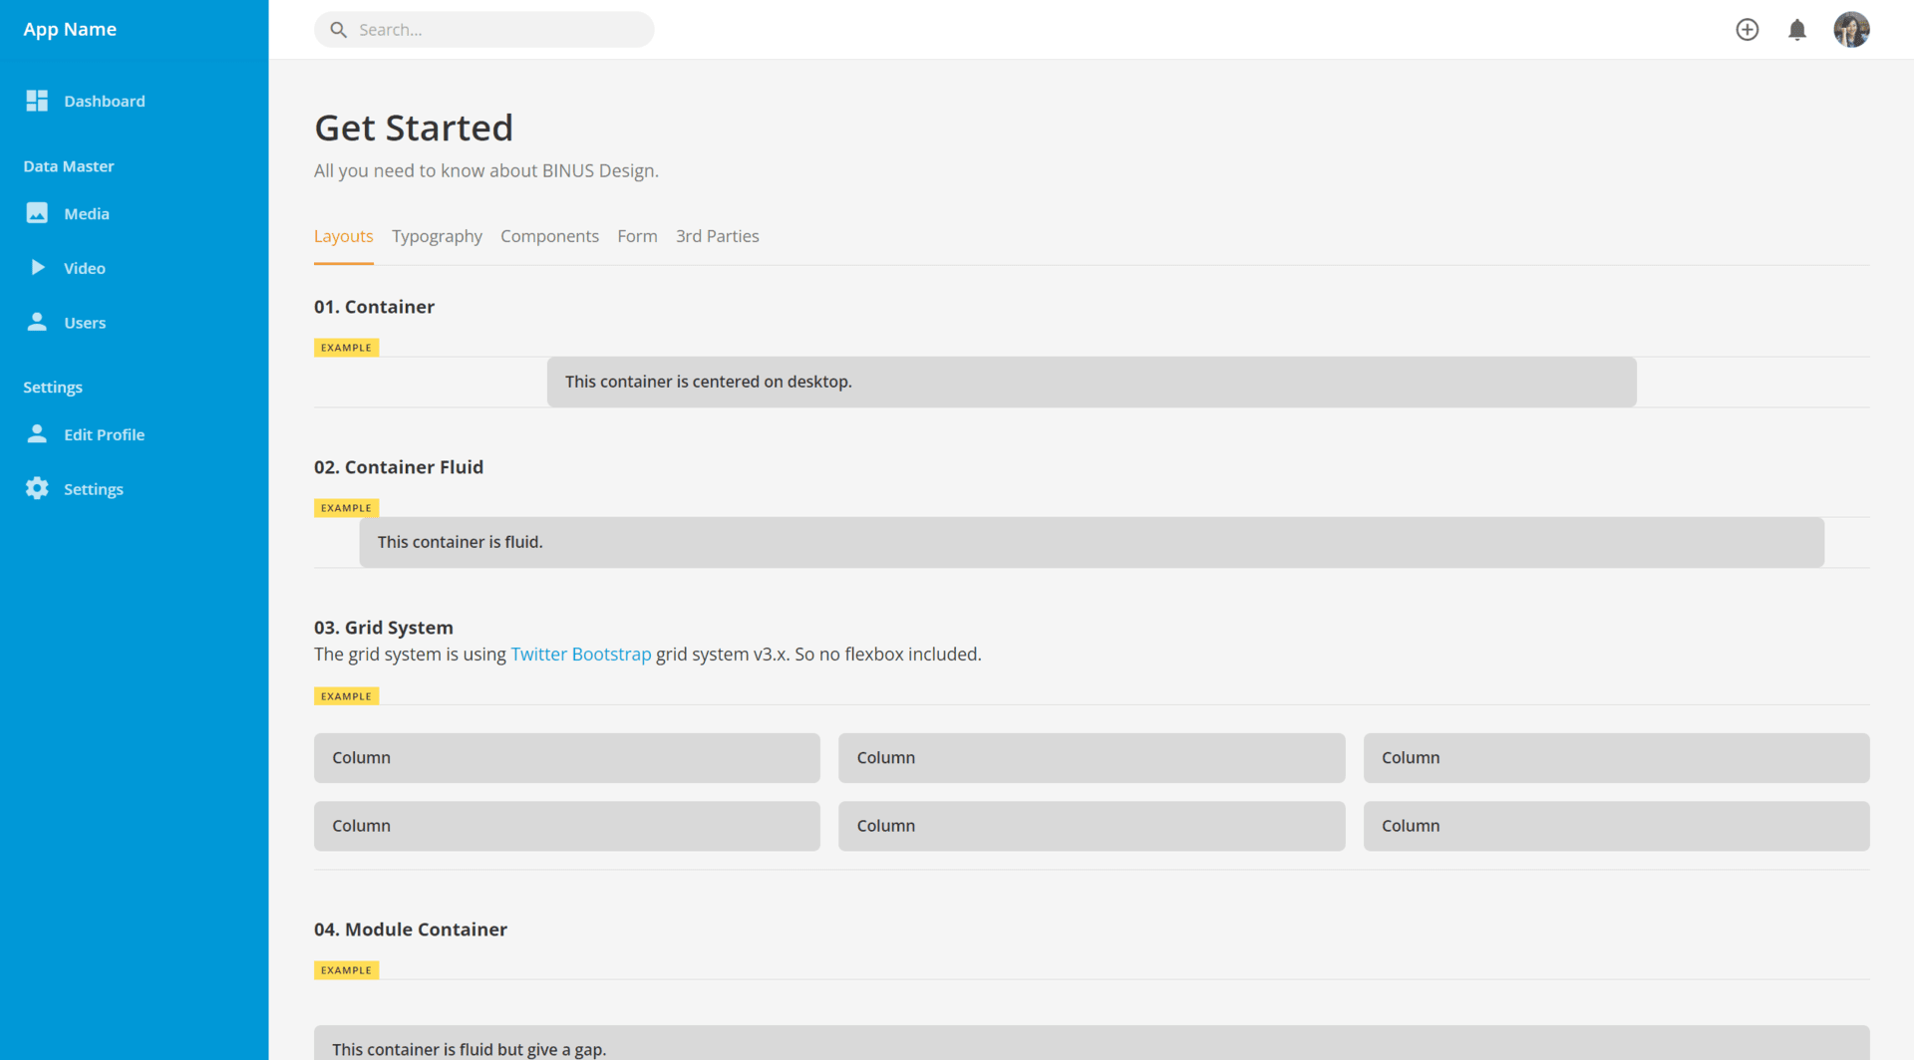Open the Twitter Bootstrap link
1914x1060 pixels.
[581, 654]
